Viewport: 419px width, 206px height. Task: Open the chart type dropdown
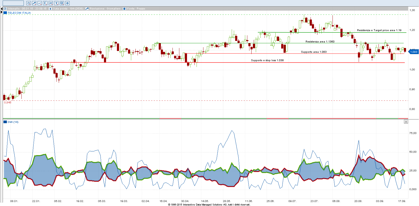coord(40,3)
